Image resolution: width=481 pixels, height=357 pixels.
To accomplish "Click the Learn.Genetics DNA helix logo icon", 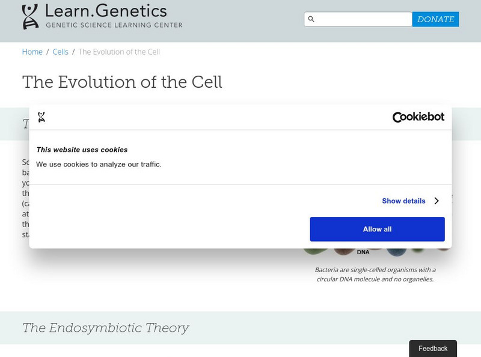I will click(30, 17).
